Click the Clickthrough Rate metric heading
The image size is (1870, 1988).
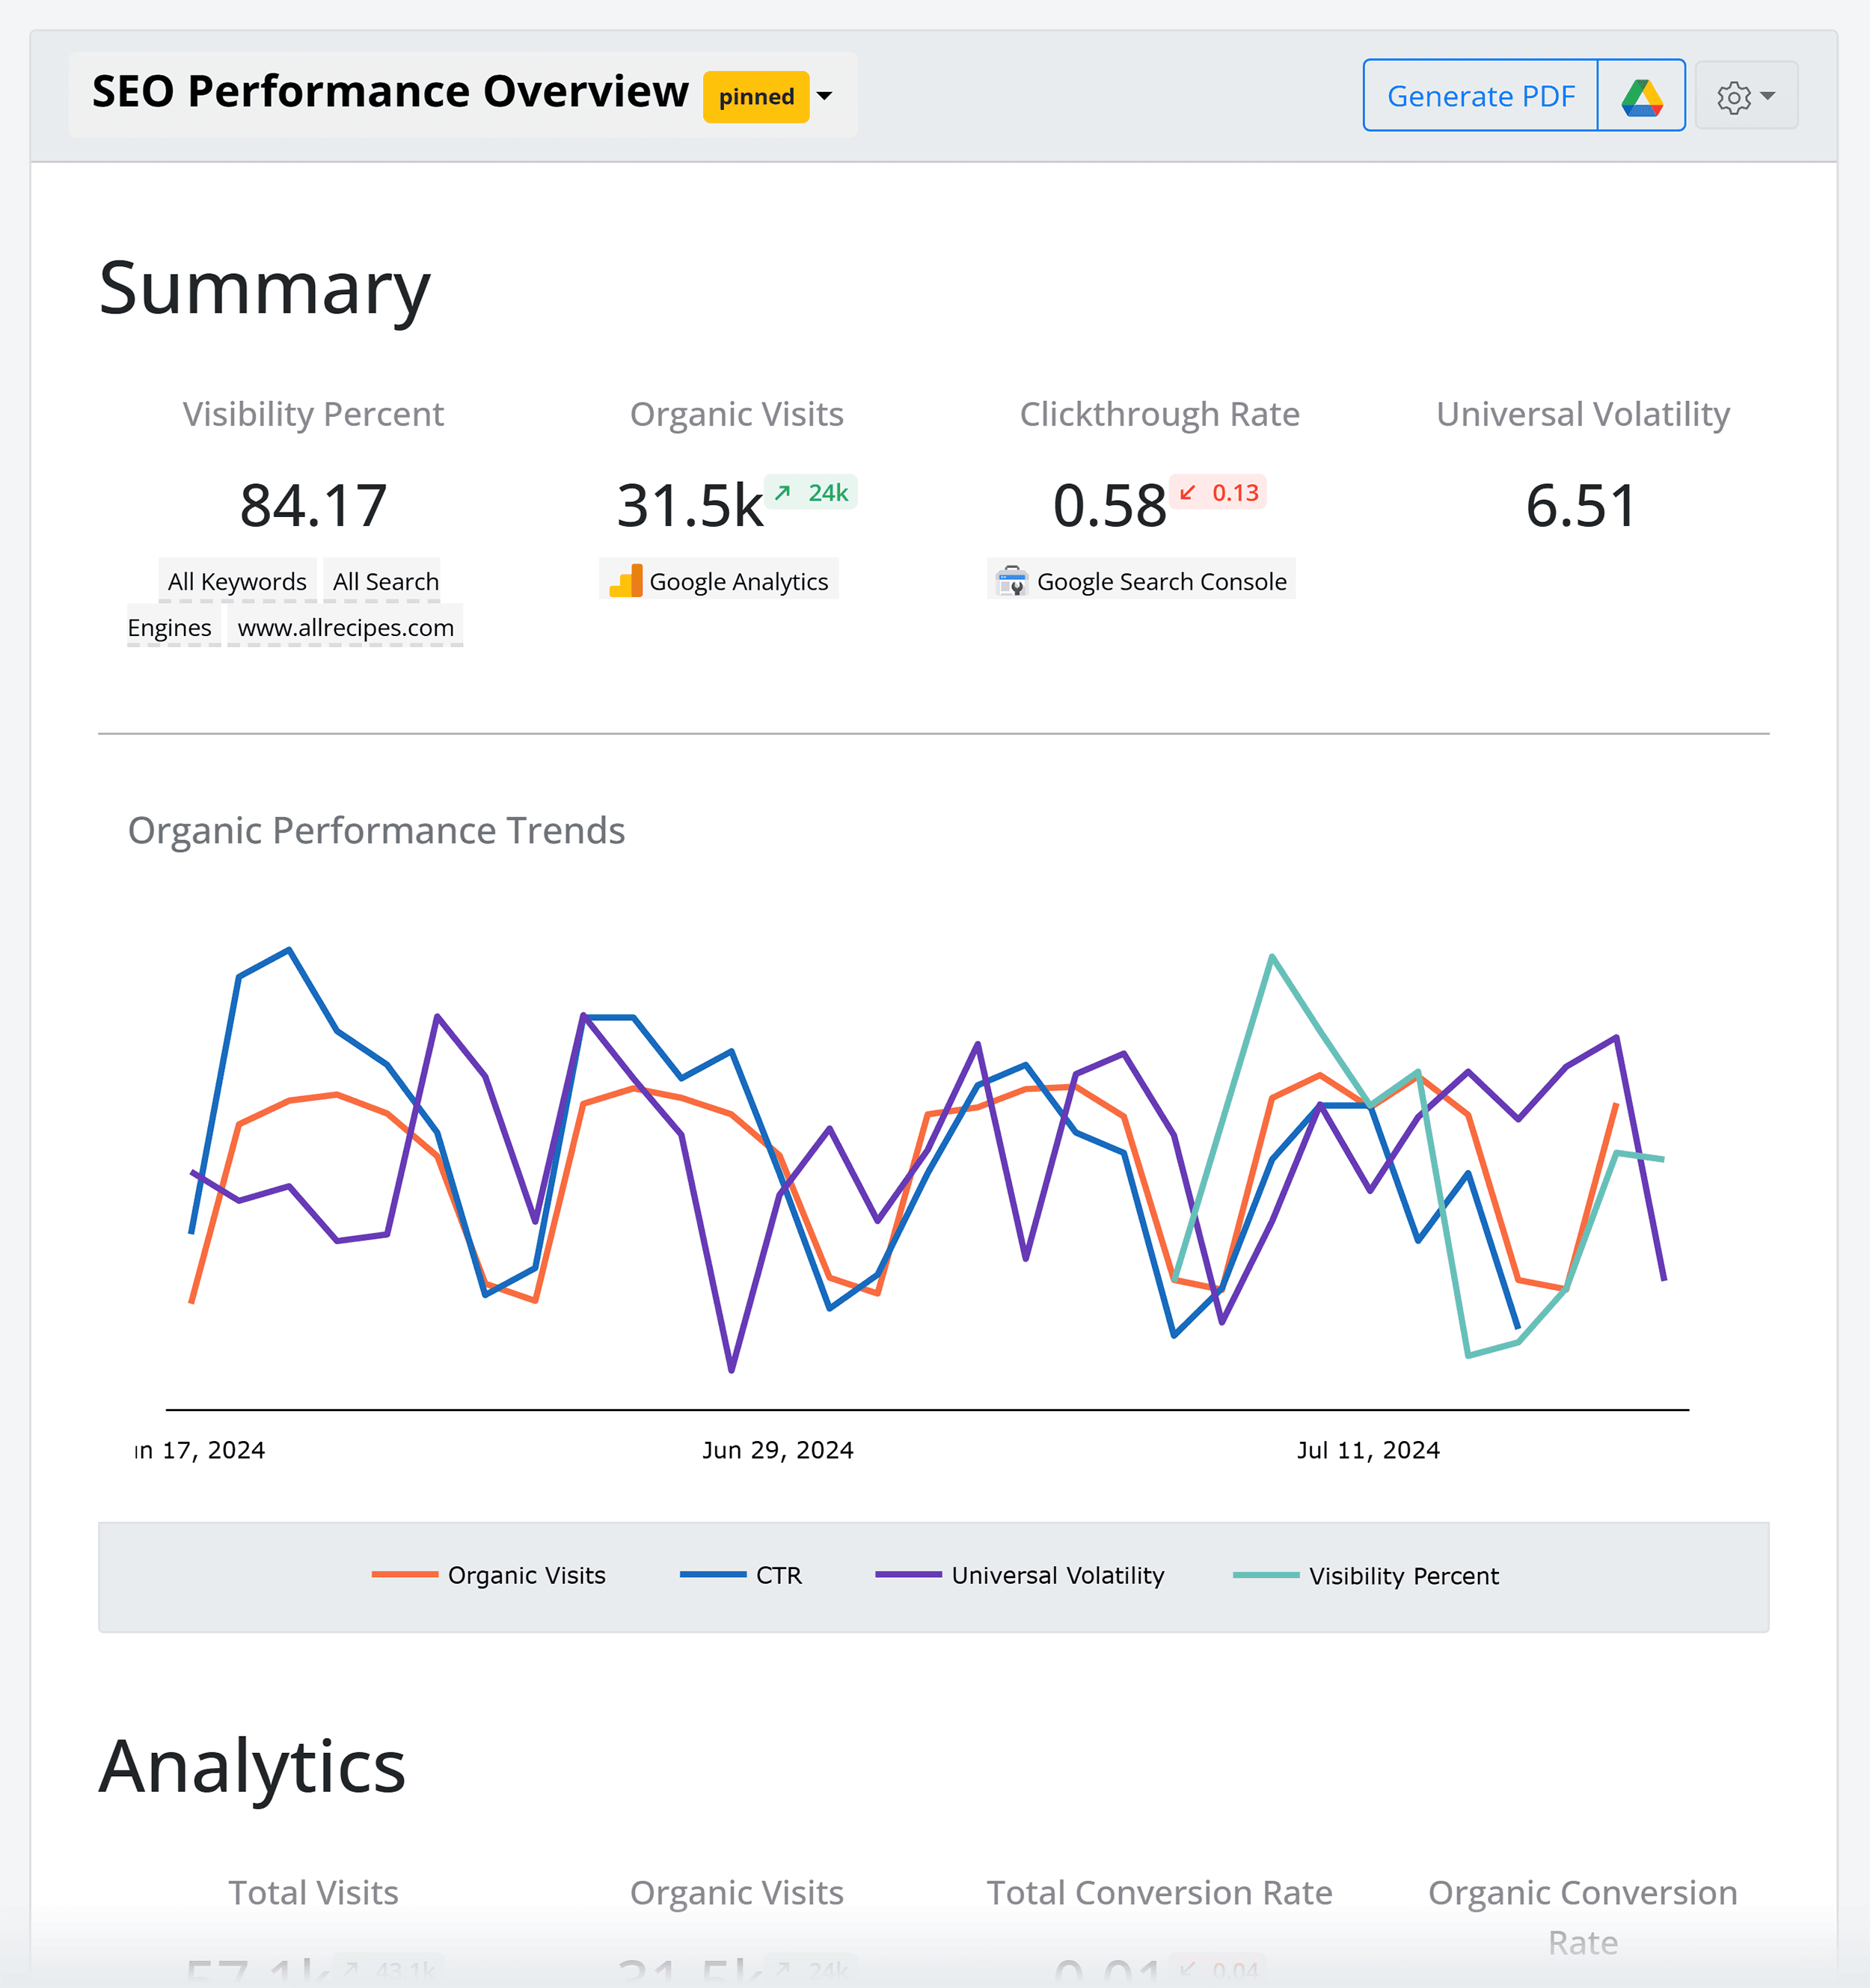click(1159, 414)
